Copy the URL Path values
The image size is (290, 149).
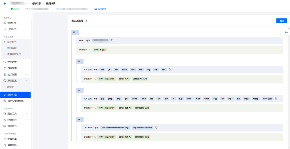coord(156,128)
